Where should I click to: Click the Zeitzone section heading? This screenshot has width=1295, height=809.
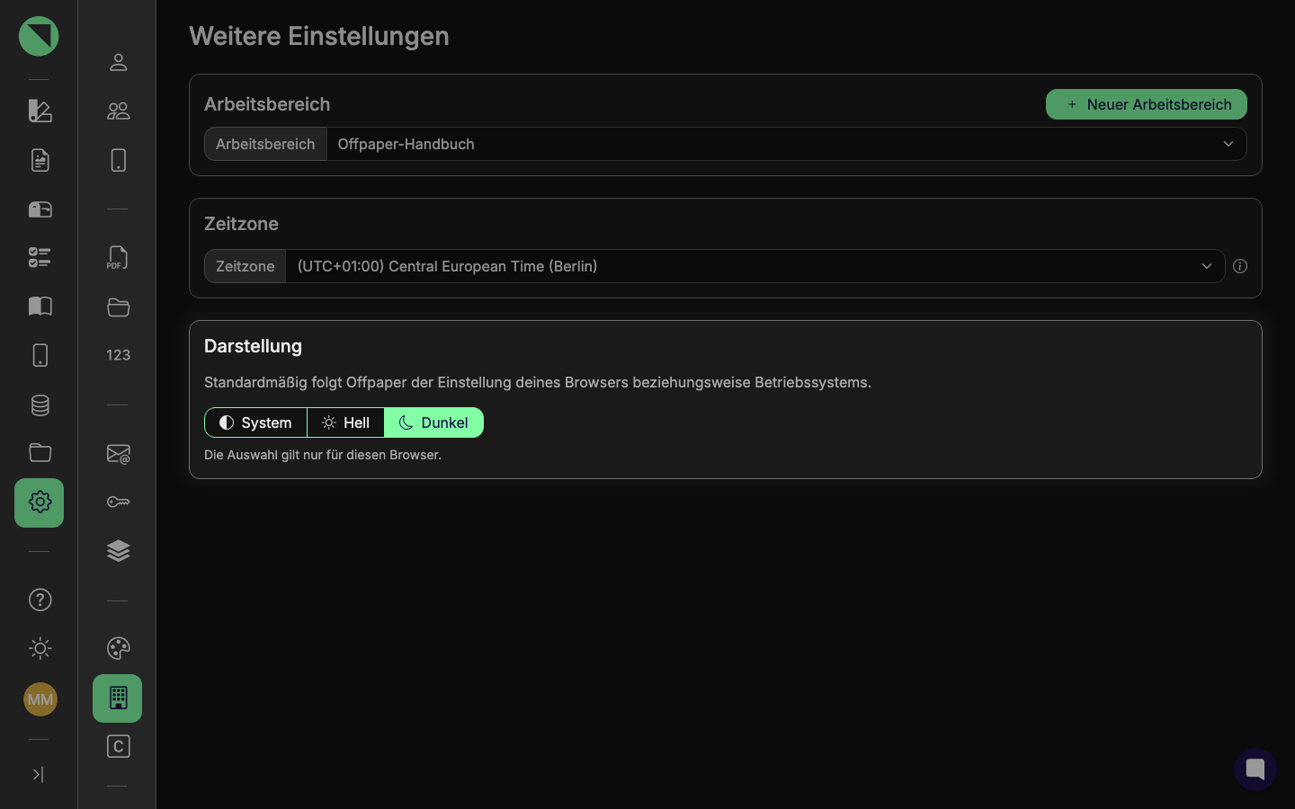point(241,224)
